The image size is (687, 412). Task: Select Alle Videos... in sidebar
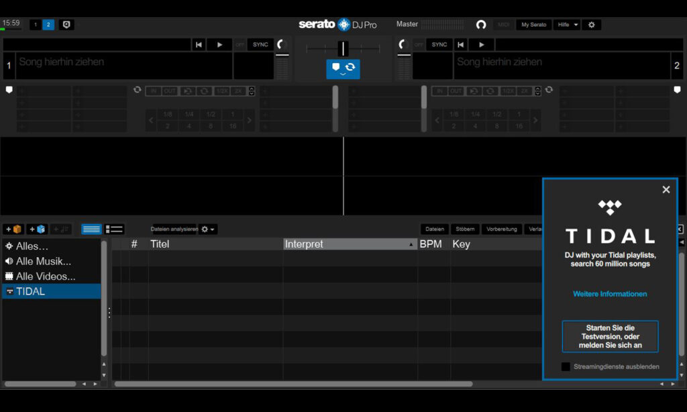(x=52, y=276)
